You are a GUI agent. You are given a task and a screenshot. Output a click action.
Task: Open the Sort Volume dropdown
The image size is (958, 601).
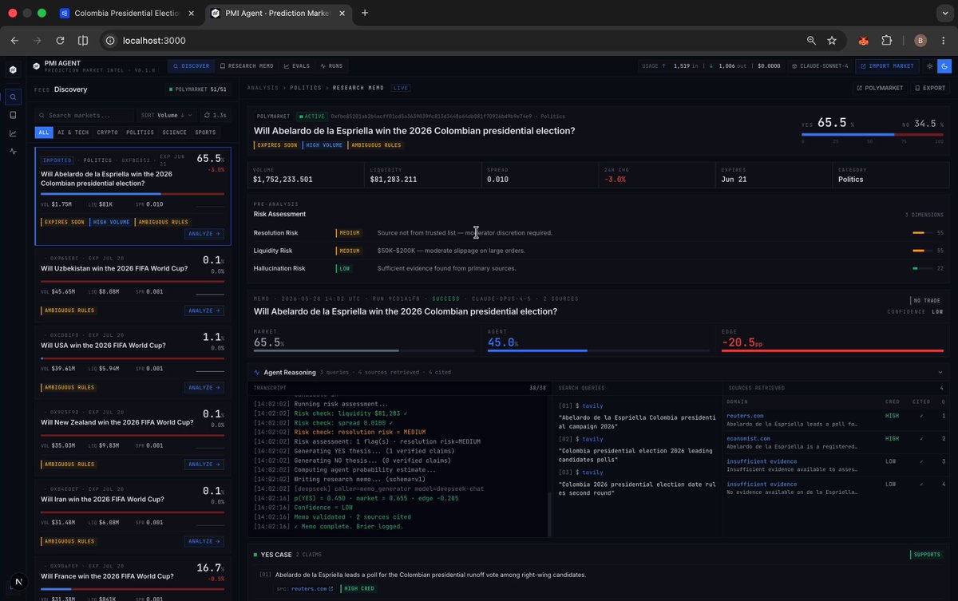coord(166,115)
